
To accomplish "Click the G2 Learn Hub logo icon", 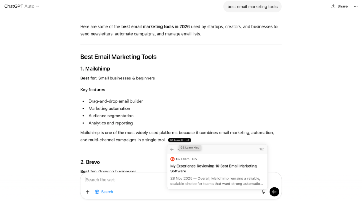I will pos(173,159).
